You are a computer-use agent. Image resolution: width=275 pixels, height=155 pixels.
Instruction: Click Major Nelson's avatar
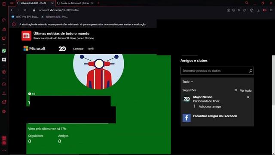[x=186, y=99]
